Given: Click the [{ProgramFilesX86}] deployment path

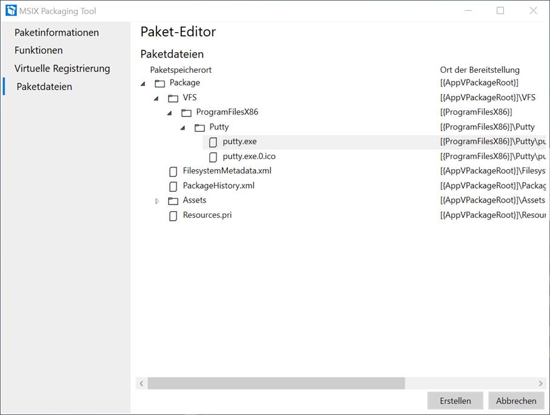Looking at the screenshot, I should pos(476,112).
